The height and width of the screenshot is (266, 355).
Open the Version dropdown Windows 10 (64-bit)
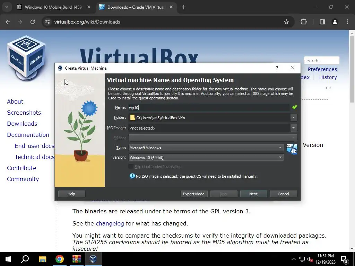tap(206, 158)
